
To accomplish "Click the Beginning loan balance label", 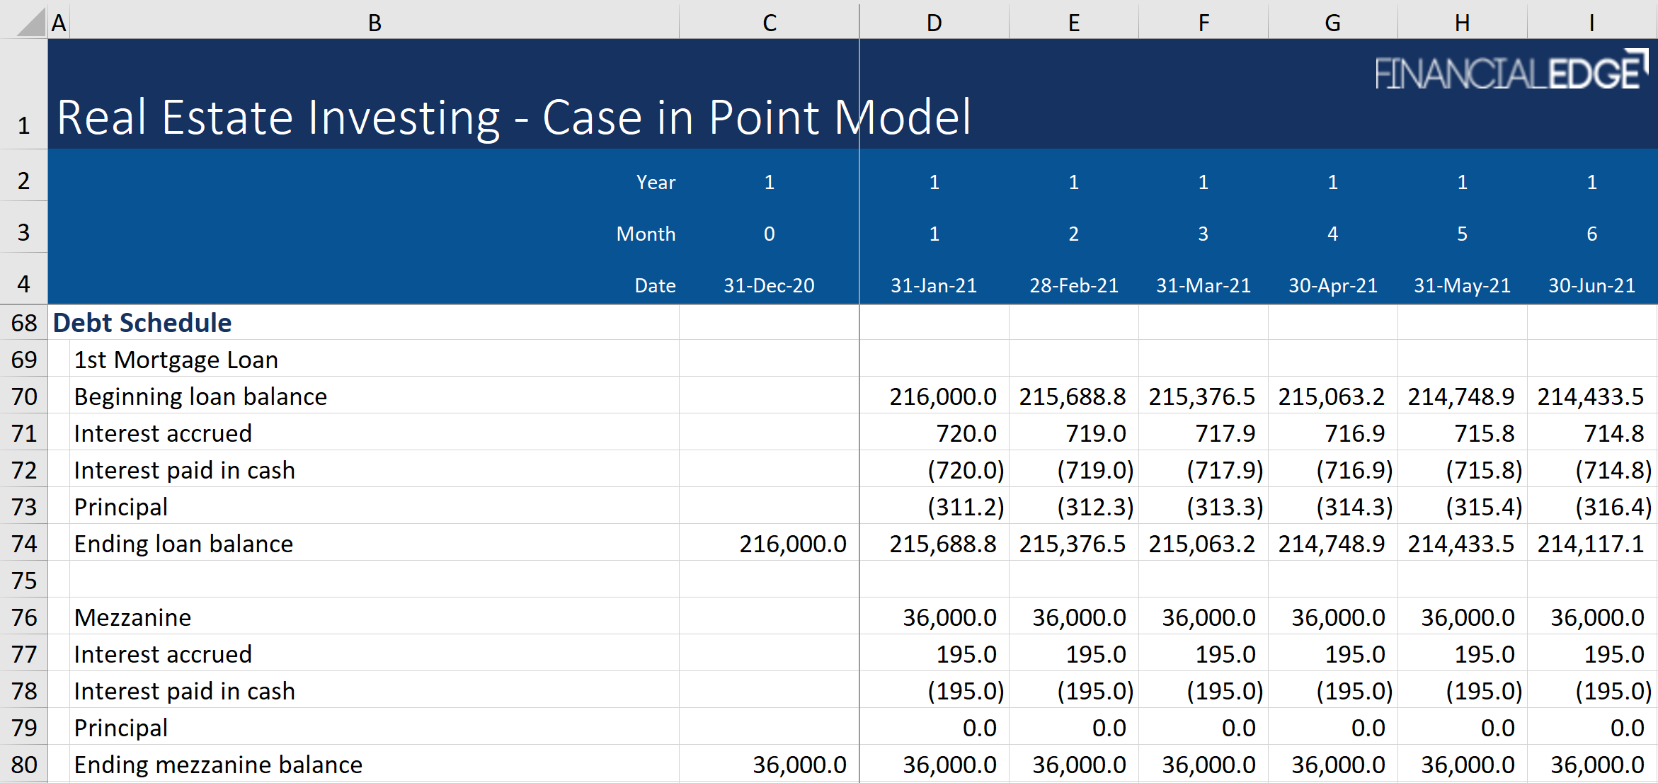I will (201, 396).
